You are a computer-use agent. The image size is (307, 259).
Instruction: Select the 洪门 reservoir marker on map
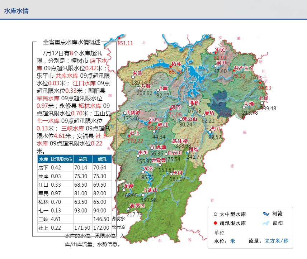[210, 132]
